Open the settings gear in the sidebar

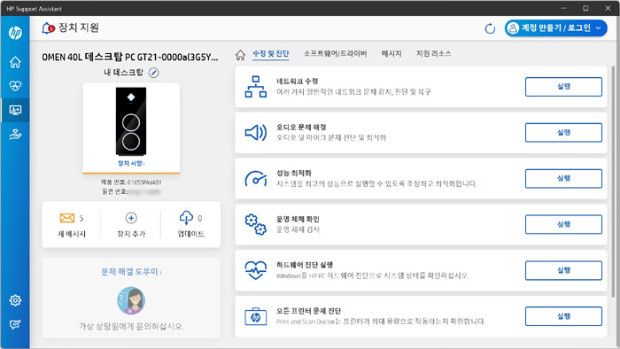coord(15,300)
